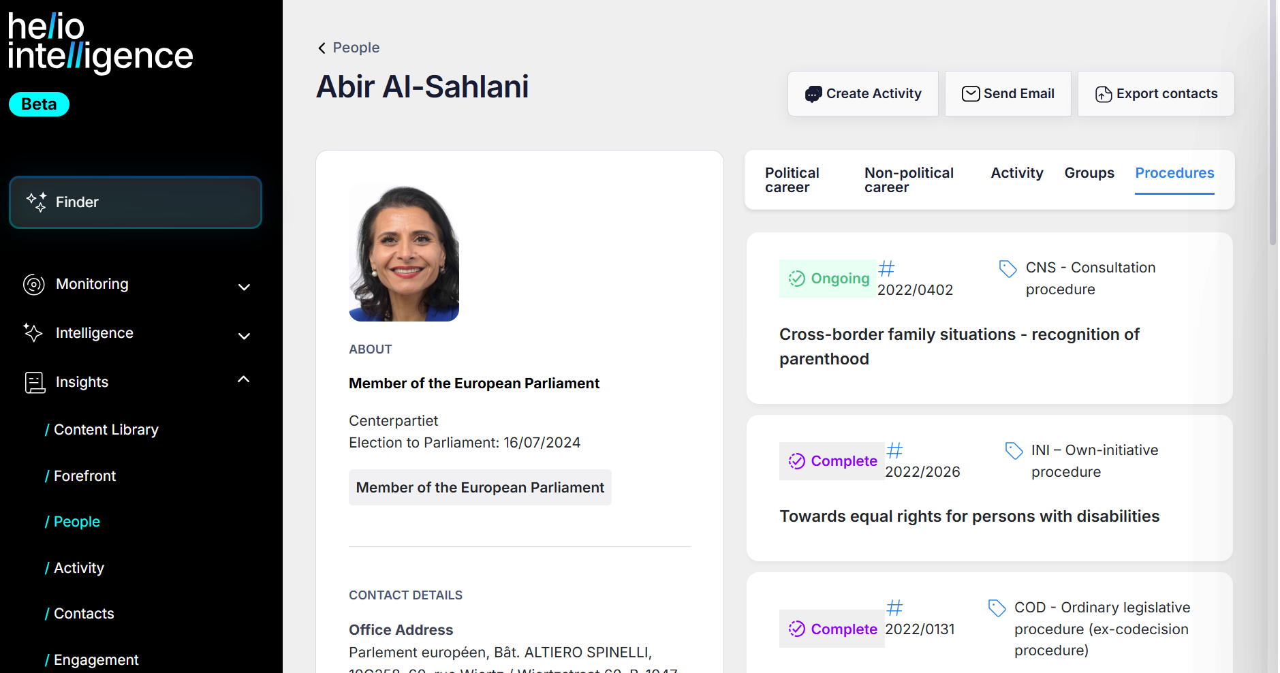Click the Ongoing status badge
The height and width of the screenshot is (673, 1280).
coord(828,279)
